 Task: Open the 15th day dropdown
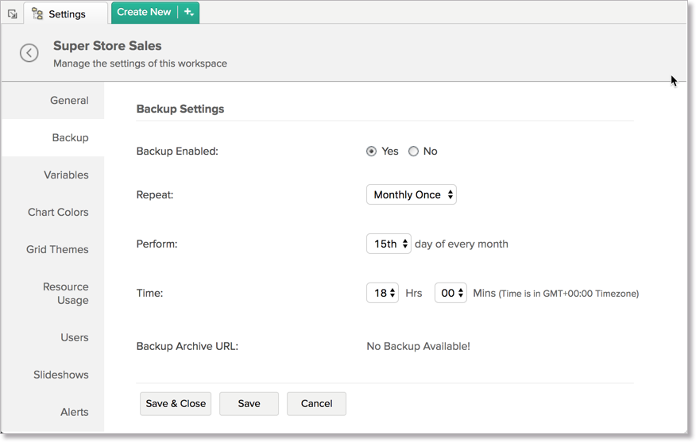pyautogui.click(x=389, y=244)
